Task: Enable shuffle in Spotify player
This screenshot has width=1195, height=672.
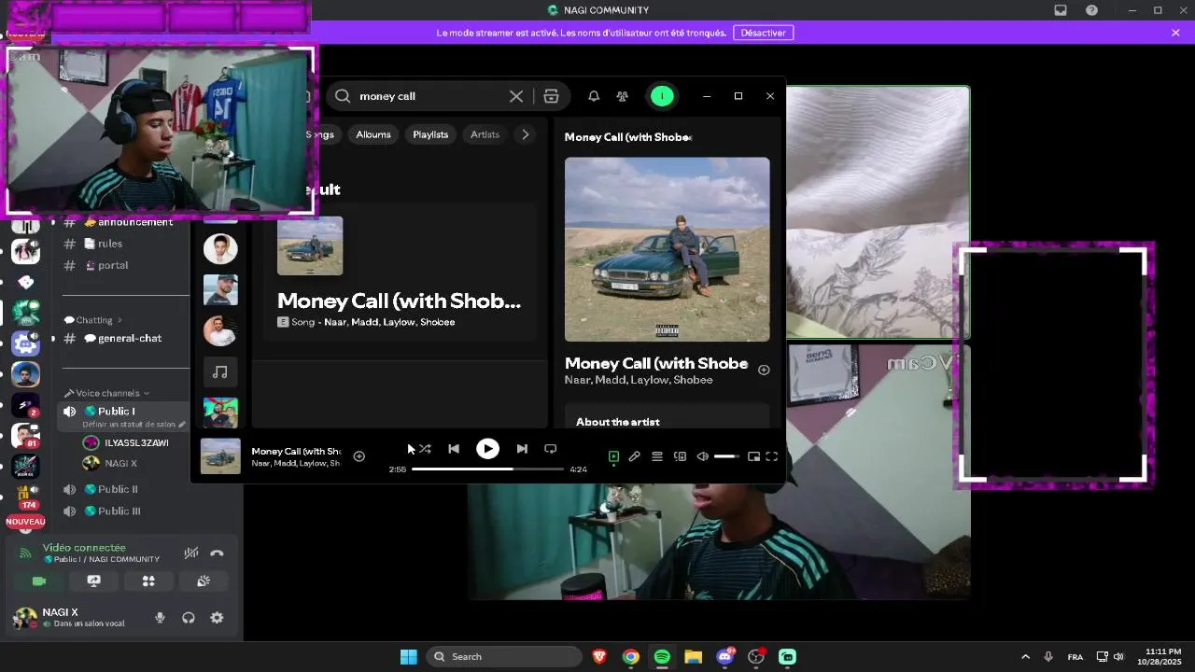Action: (425, 449)
